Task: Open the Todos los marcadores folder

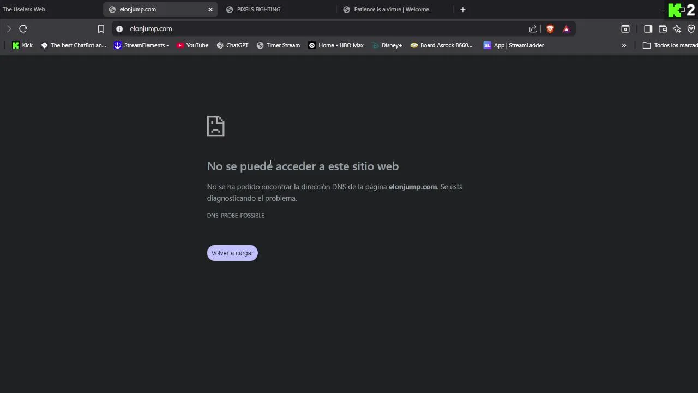Action: (670, 45)
